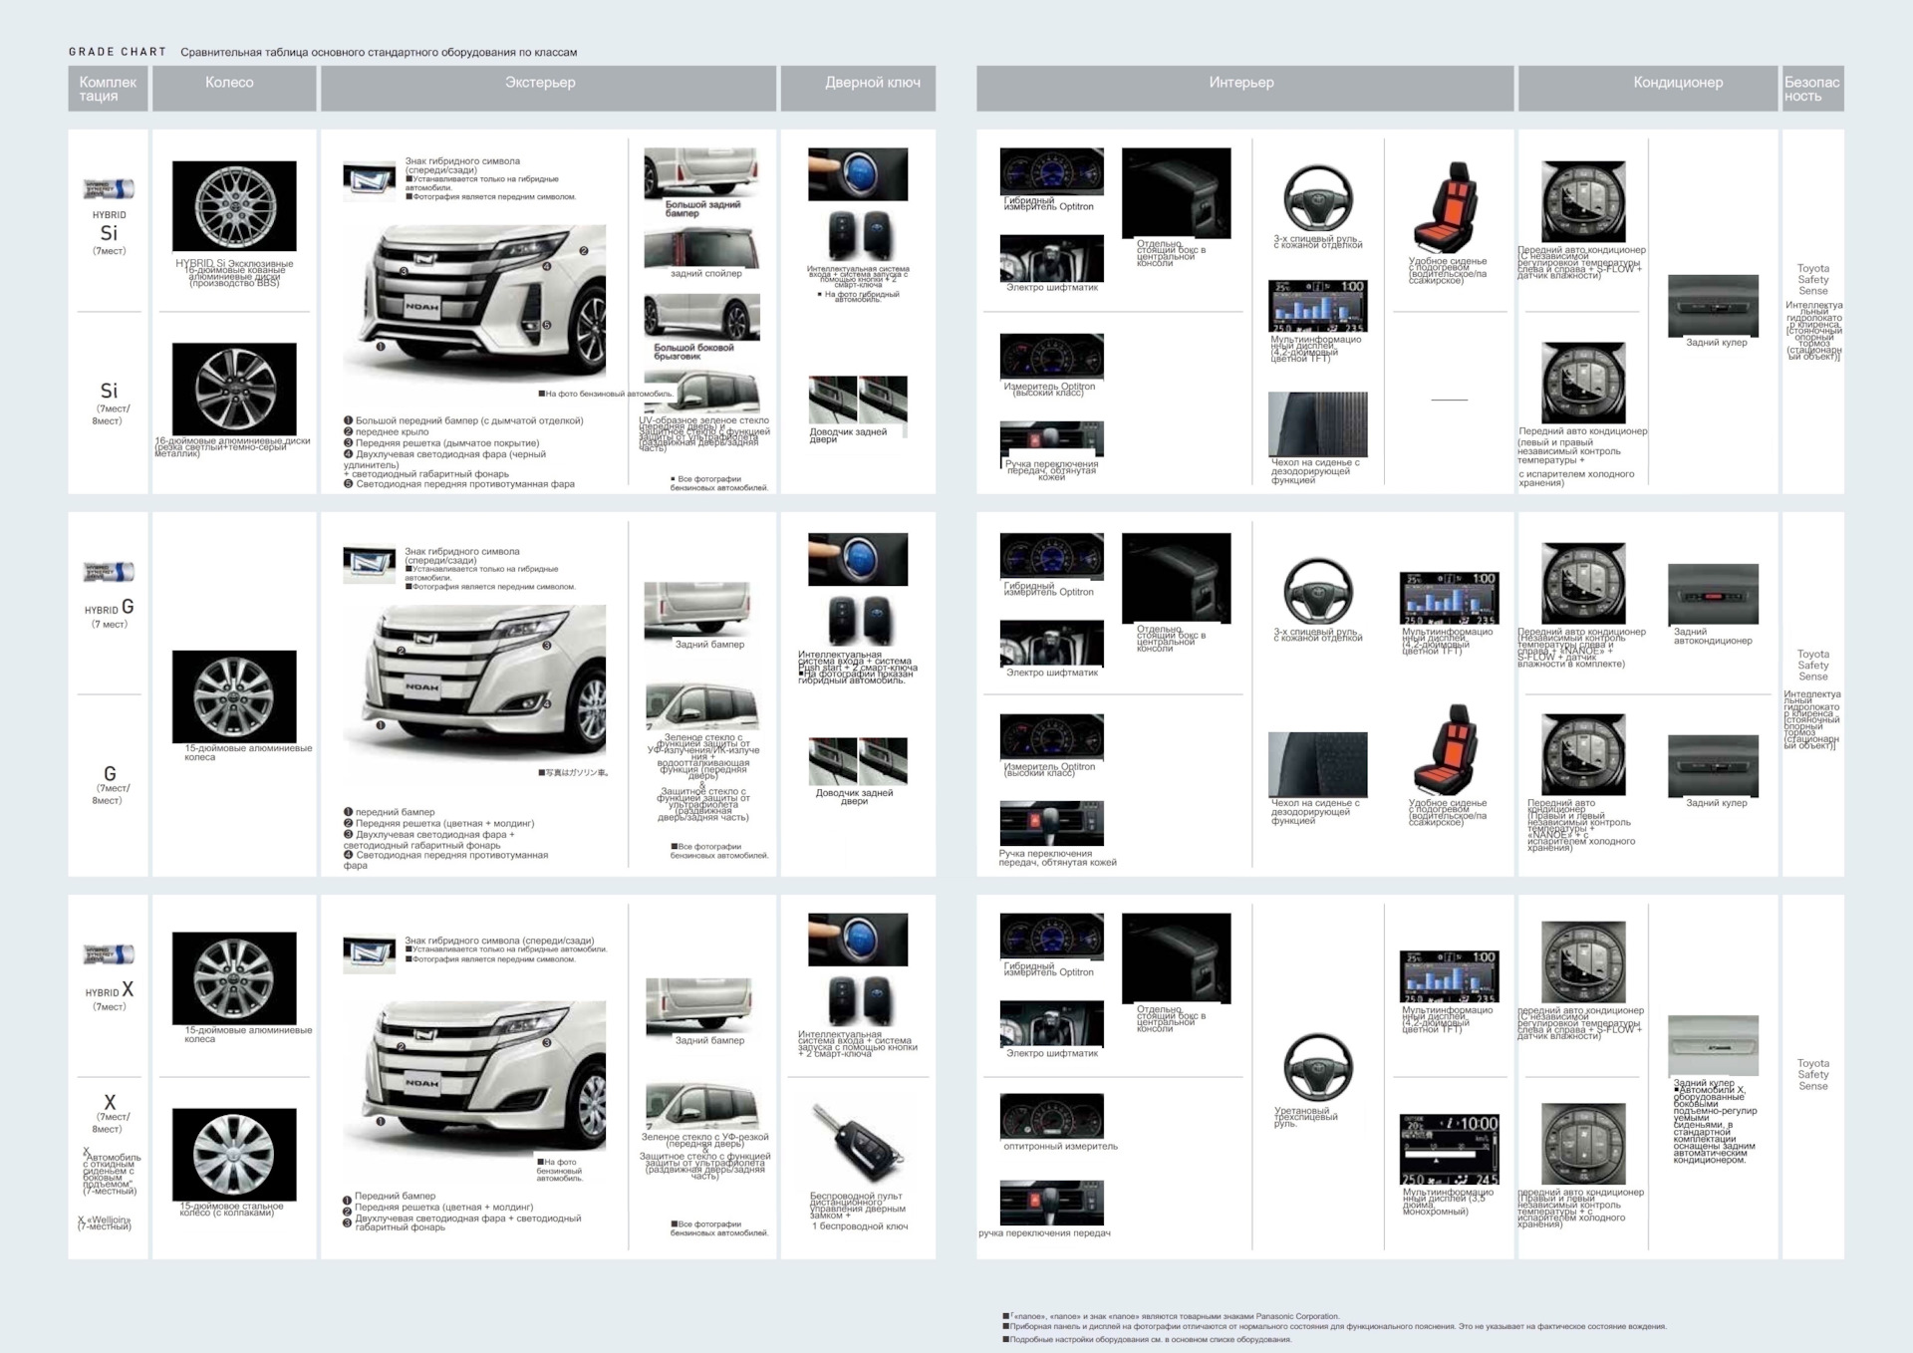Click the 'HYBRID Si (7мест)' grade label
Screen dimensions: 1913x1353
pyautogui.click(x=109, y=232)
